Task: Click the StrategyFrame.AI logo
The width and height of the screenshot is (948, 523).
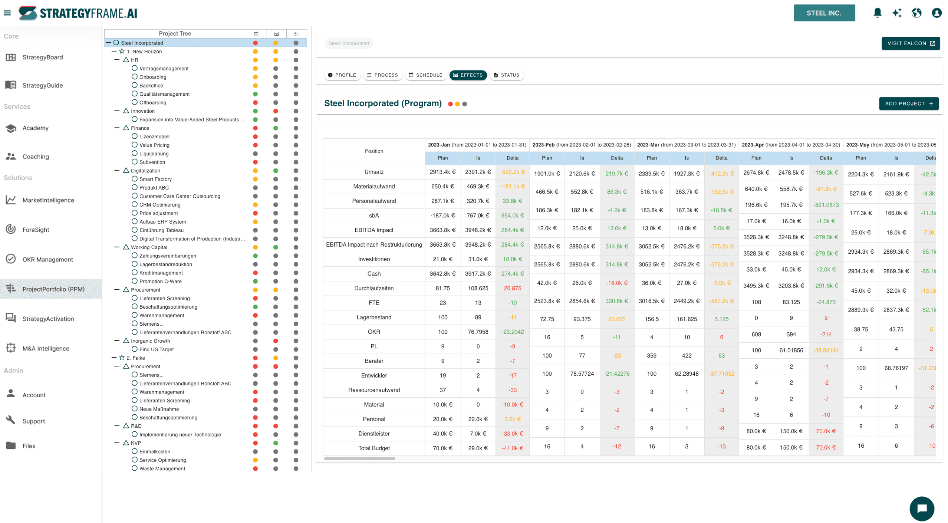Action: point(78,13)
